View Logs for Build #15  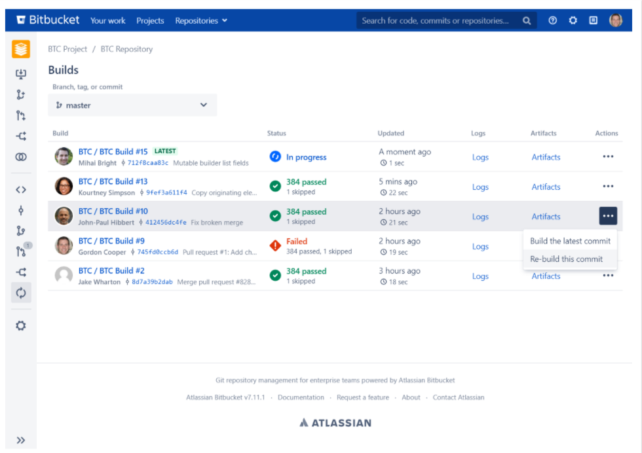[x=480, y=157]
